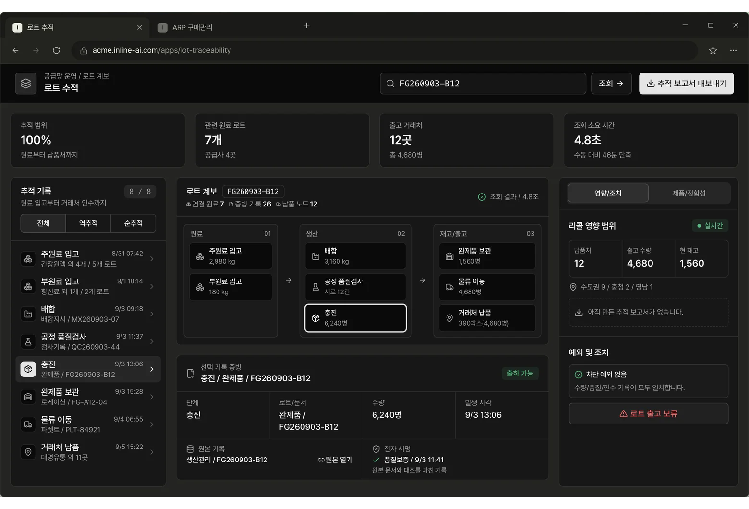Bookmark this page with the star icon

tap(713, 50)
